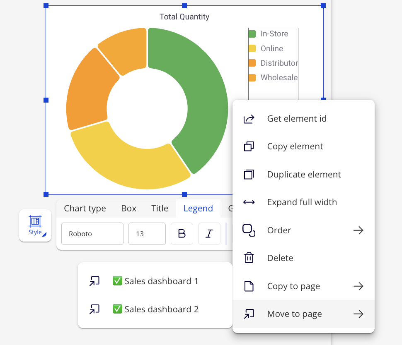The image size is (402, 345).
Task: Select the Title tab
Action: 160,208
